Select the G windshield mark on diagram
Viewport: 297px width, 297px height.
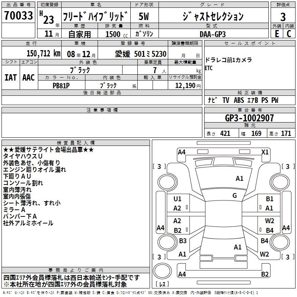click(x=235, y=196)
